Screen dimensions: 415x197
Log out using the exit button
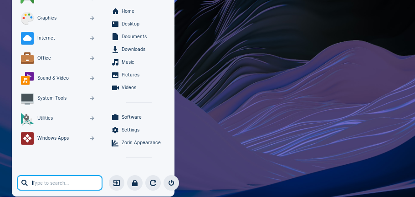pos(117,183)
